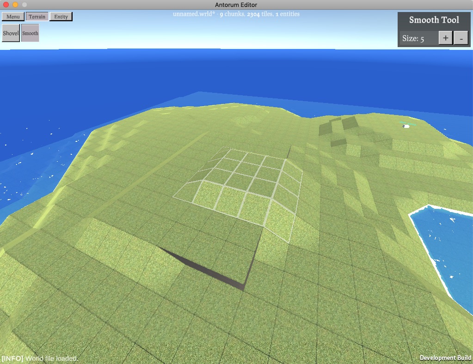Click the Development Build label

[445, 358]
